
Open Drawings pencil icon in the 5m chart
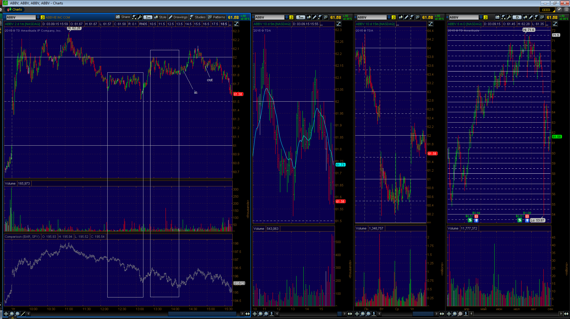pyautogui.click(x=314, y=17)
